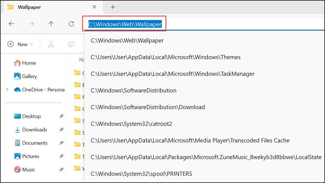Viewport: 325px width, 183px height.
Task: Click the Documents page icon in sidebar
Action: click(x=17, y=143)
